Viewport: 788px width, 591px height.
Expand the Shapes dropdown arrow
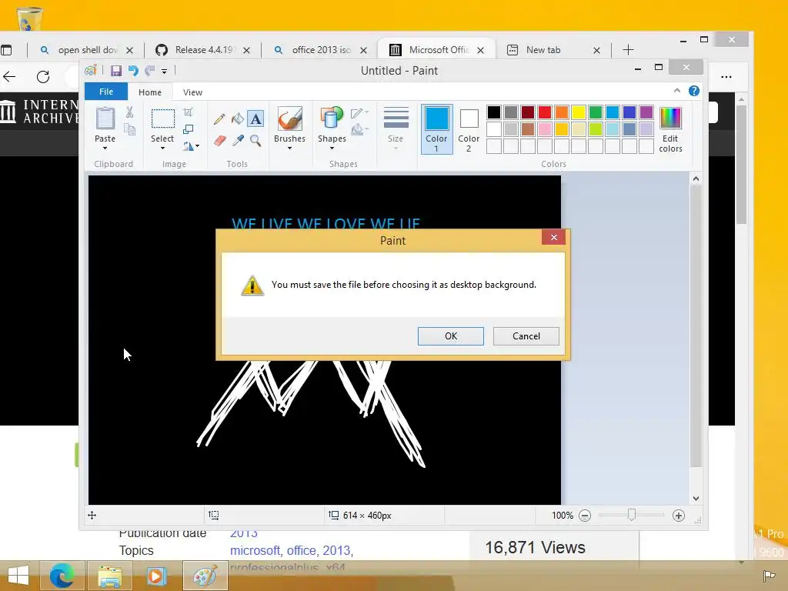(x=332, y=149)
